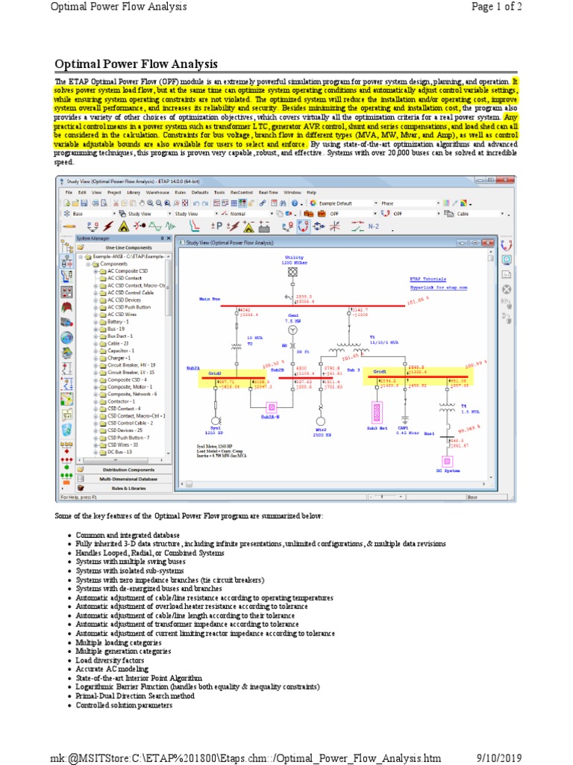Click the cable systems sidebar icon
This screenshot has height=765, width=573.
click(x=66, y=323)
